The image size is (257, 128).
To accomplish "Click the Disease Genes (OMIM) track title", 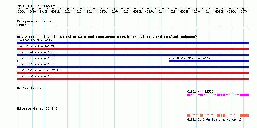I will [x=37, y=108].
